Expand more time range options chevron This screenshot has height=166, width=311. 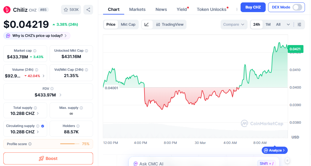[x=288, y=24]
